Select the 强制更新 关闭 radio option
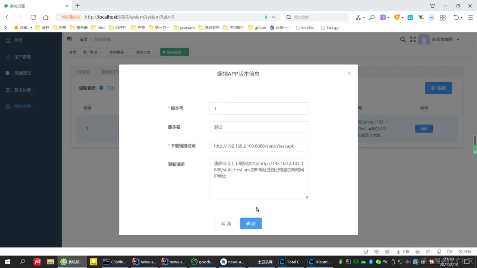 coord(107,88)
